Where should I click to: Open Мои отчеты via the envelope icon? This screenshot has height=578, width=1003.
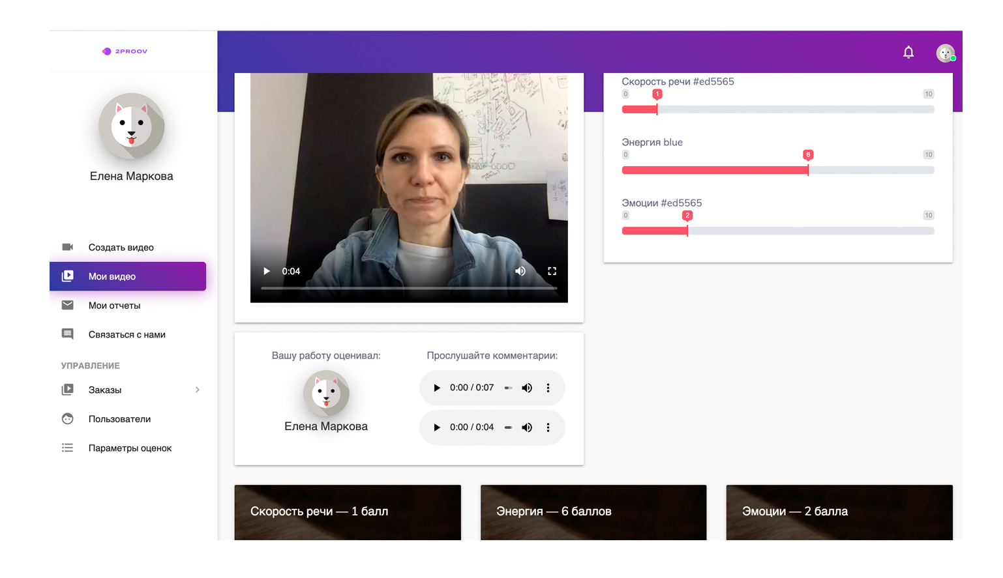coord(68,305)
